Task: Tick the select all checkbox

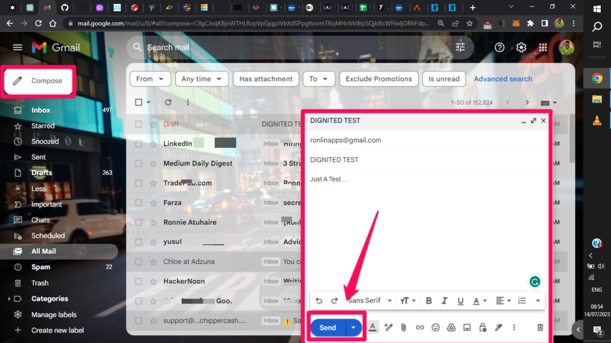Action: click(x=138, y=102)
